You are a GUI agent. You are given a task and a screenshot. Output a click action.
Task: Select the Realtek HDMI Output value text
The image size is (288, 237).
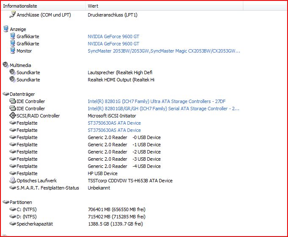point(121,80)
